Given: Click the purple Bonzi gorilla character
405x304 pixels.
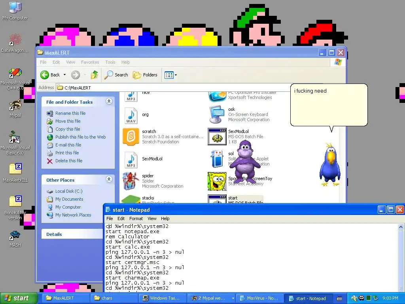Looking at the screenshot, I should click(x=245, y=162).
